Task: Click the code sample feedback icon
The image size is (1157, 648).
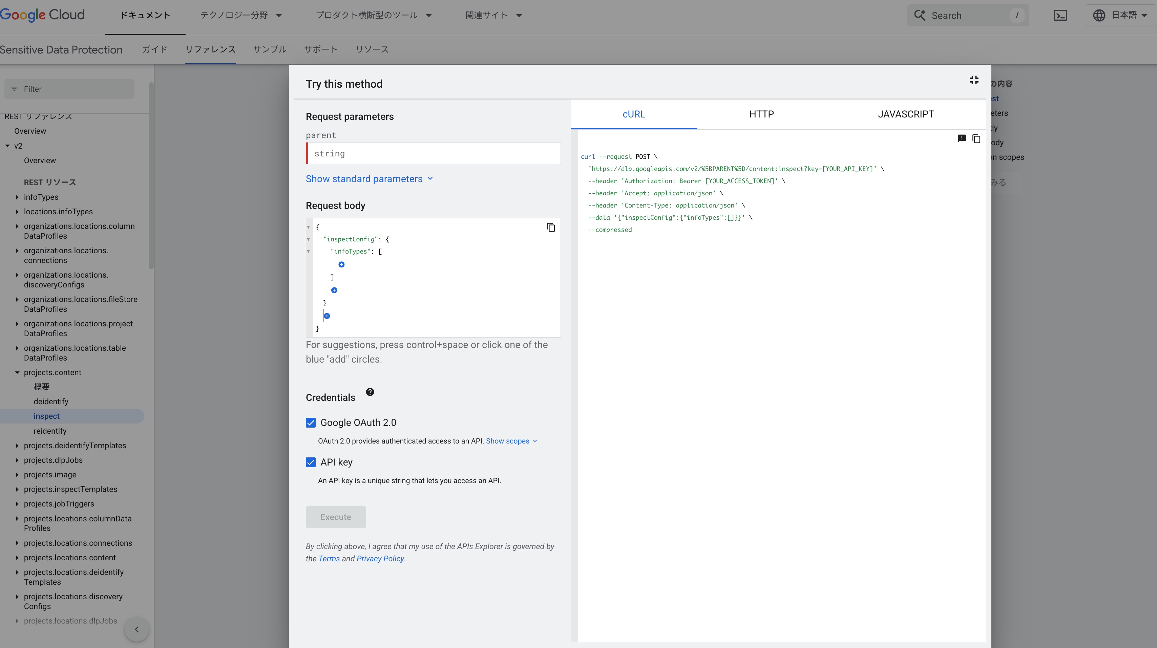Action: point(962,139)
